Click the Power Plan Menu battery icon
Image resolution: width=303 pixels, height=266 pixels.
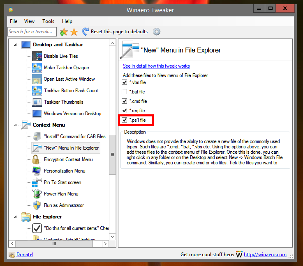click(x=37, y=194)
